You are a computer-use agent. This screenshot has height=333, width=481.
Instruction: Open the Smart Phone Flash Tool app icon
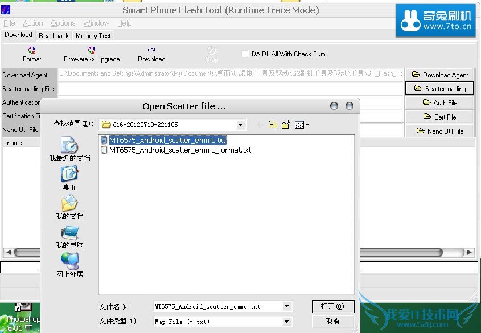coord(6,10)
